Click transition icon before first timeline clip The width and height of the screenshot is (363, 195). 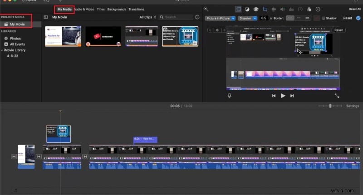pos(14,157)
